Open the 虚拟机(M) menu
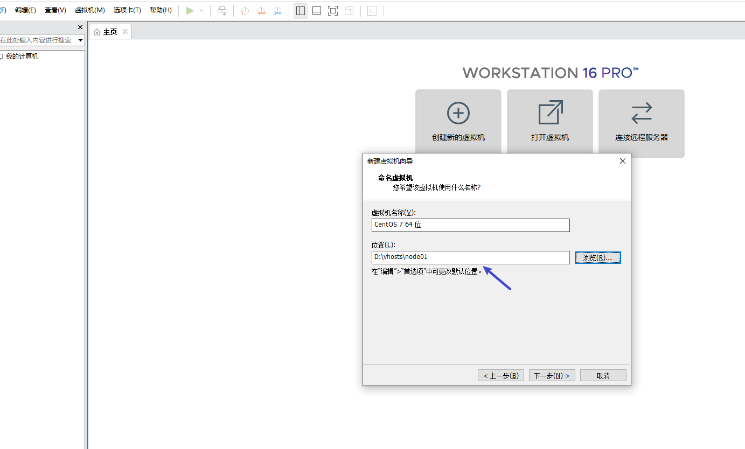Image resolution: width=745 pixels, height=449 pixels. coord(89,10)
